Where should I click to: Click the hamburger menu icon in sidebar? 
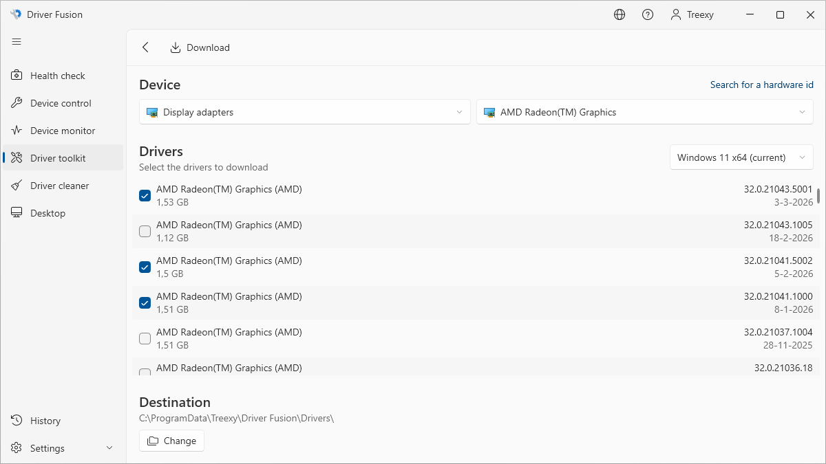17,42
